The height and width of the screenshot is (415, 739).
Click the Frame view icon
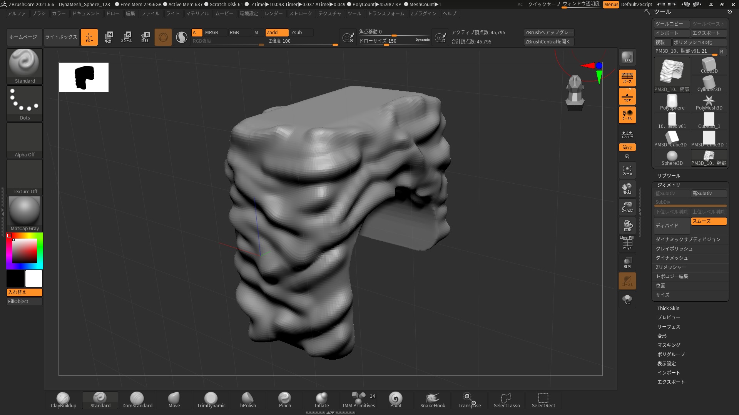tap(627, 170)
